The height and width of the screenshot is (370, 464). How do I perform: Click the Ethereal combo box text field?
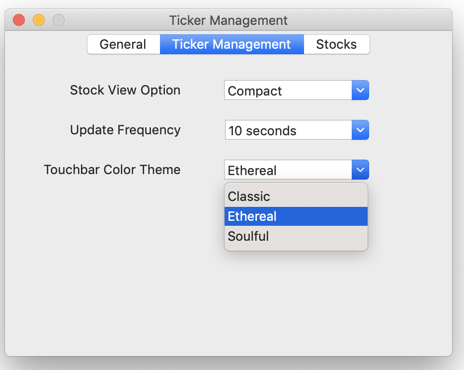[x=288, y=171]
